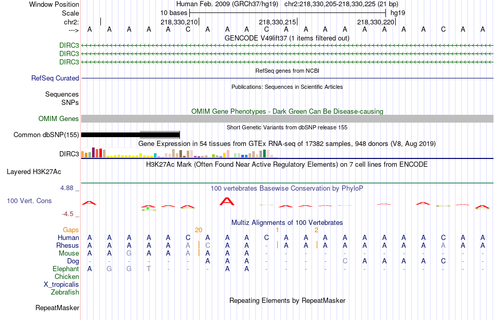Select the Human species row label

click(68, 237)
